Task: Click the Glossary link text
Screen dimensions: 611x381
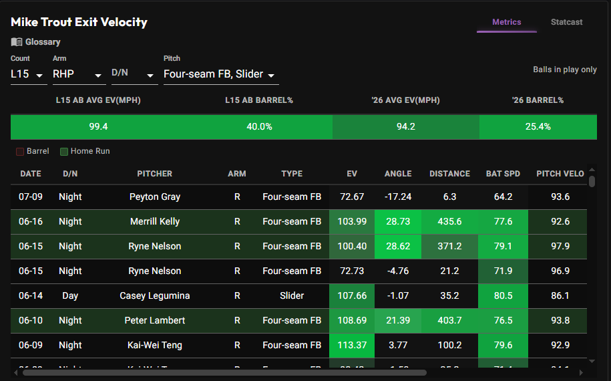Action: point(43,41)
